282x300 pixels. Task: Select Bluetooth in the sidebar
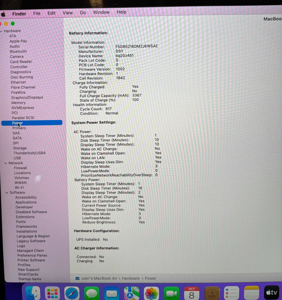click(18, 51)
